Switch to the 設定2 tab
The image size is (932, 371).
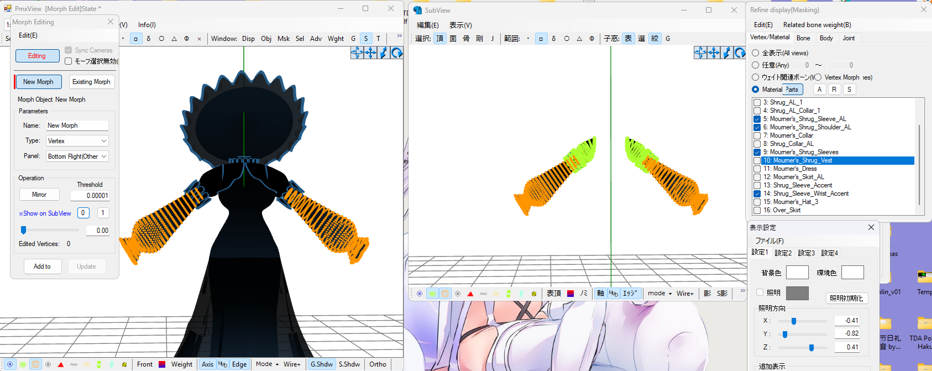[783, 253]
